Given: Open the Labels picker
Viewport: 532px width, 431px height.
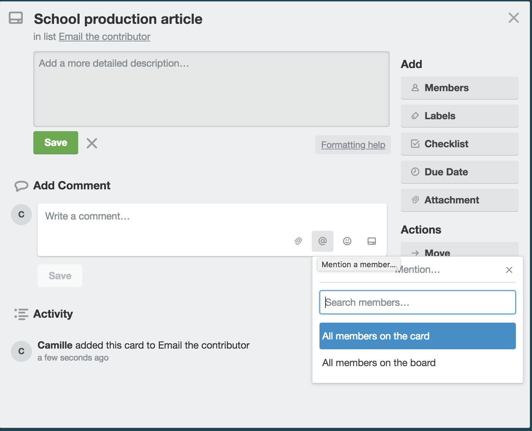Looking at the screenshot, I should pyautogui.click(x=459, y=116).
